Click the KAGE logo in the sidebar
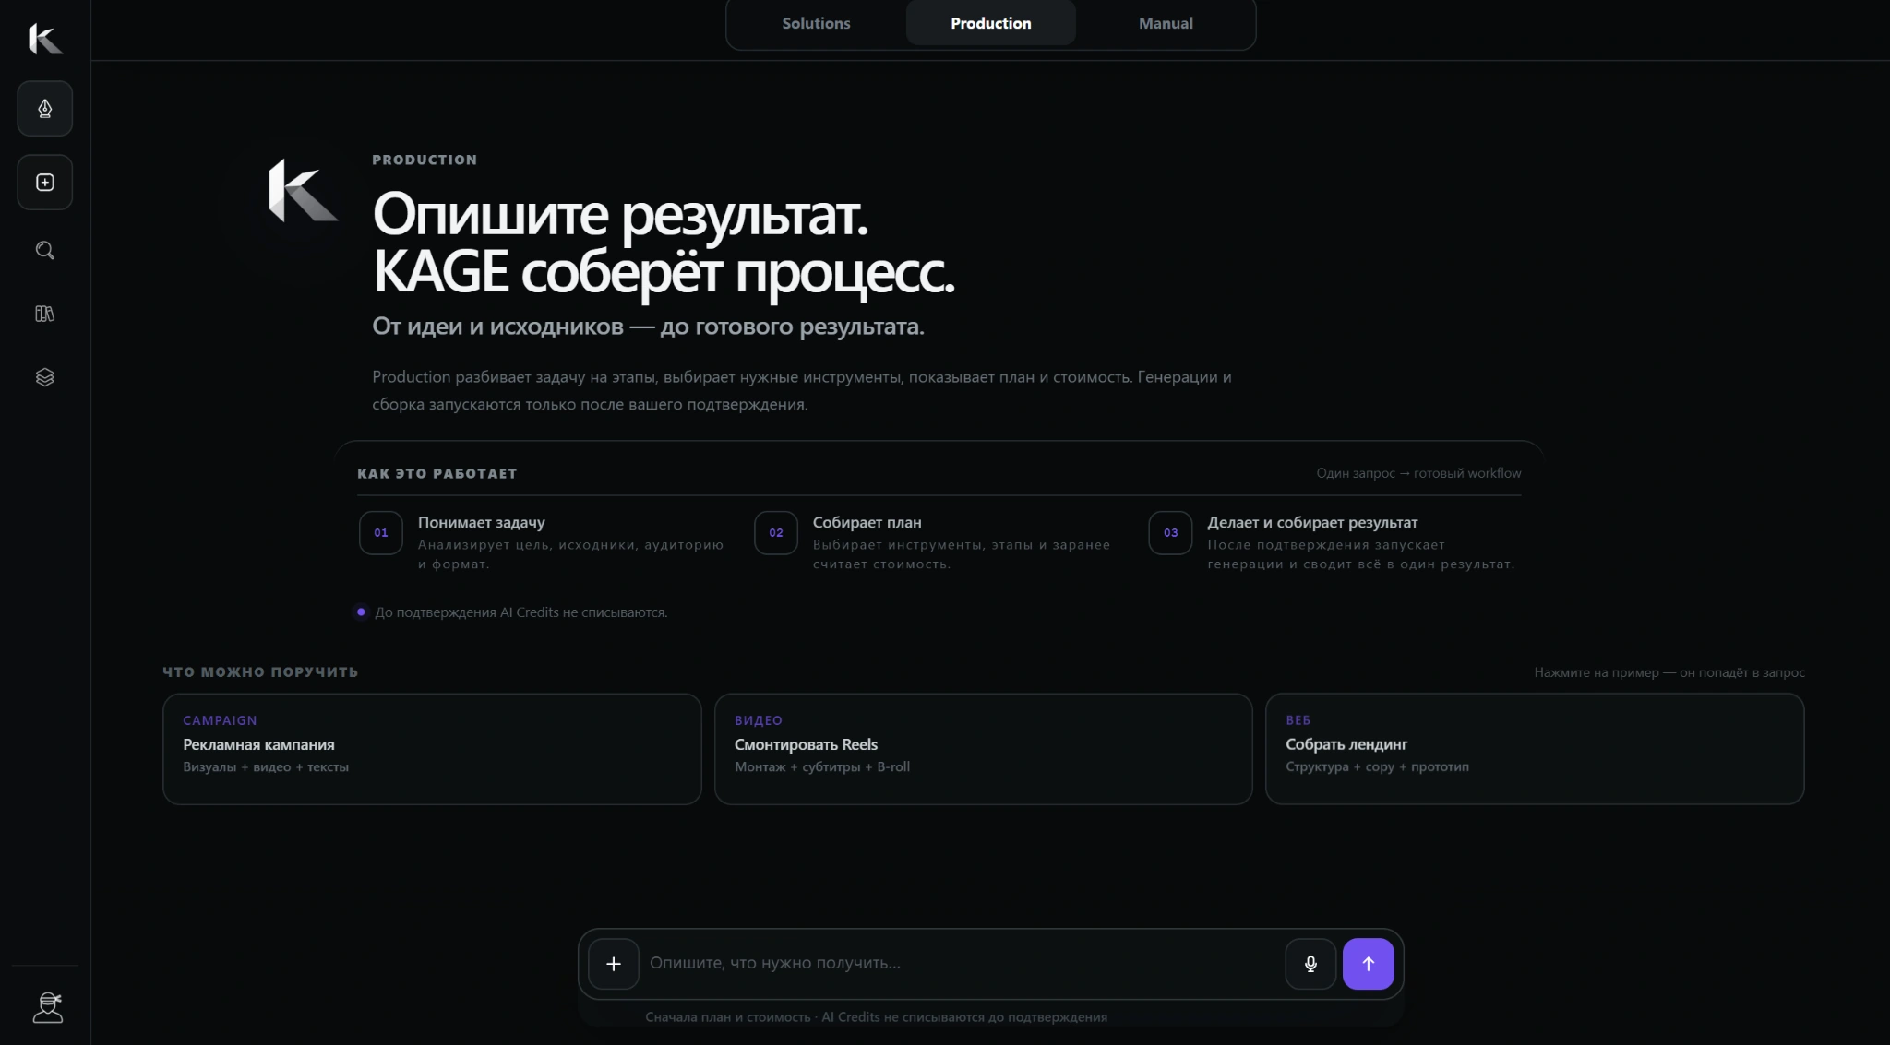Image resolution: width=1890 pixels, height=1045 pixels. click(45, 39)
